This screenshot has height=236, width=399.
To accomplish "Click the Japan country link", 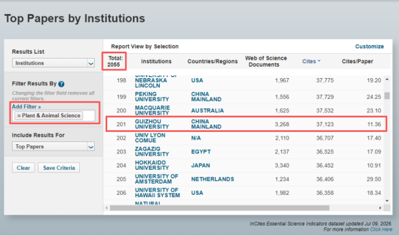I will click(200, 165).
